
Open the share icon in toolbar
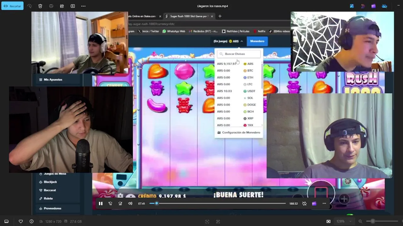pyautogui.click(x=62, y=6)
